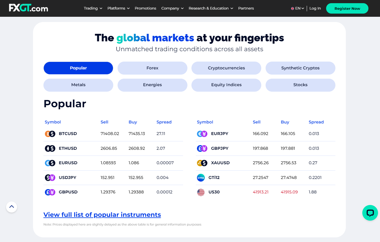Click the XAUUSD symbol name

pos(220,163)
